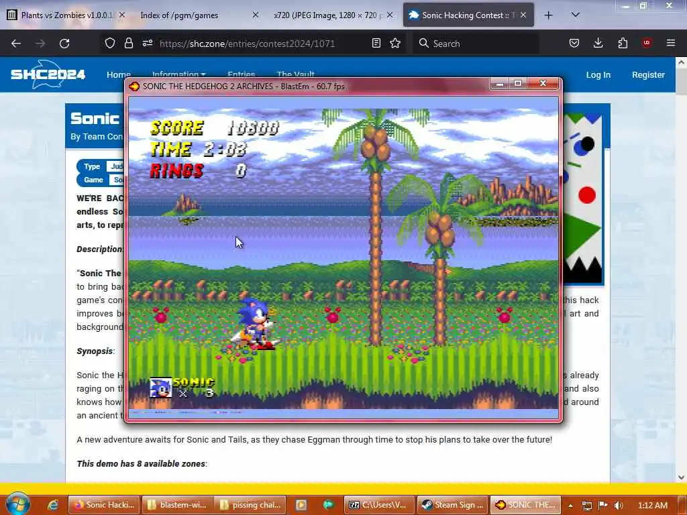Click the Firefox Search box

476,44
